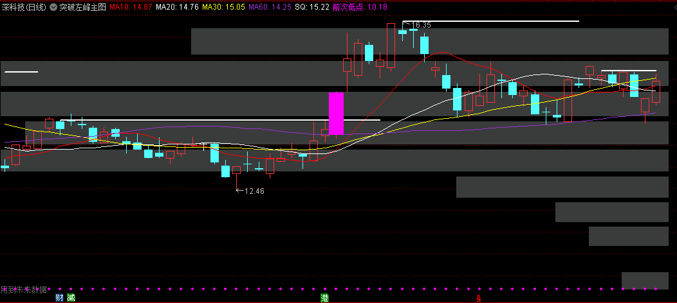This screenshot has height=303, width=677.
Task: Click the 前次低点: 10.18 label
Action: tap(360, 7)
